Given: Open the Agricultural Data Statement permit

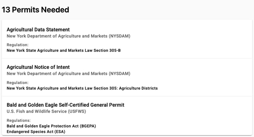Looking at the screenshot, I should click(x=38, y=30).
